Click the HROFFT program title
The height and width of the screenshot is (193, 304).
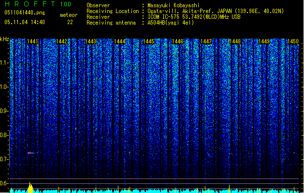(30, 4)
